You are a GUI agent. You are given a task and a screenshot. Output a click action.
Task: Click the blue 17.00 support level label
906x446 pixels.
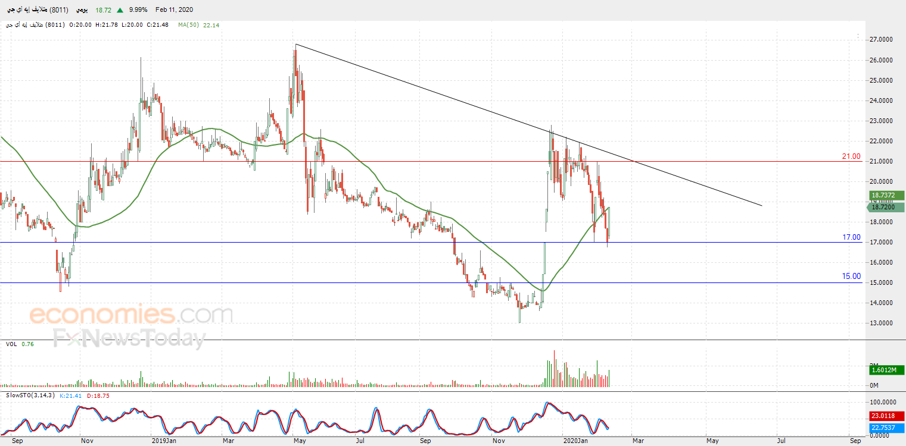pyautogui.click(x=851, y=237)
